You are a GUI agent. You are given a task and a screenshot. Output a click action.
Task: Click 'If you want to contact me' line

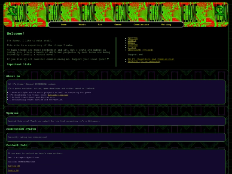click(x=35, y=153)
